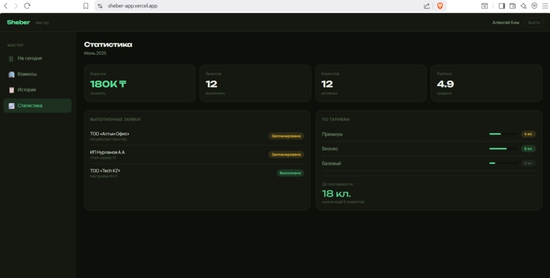Viewport: 550px width, 278px height.
Task: Click the Мастер label beside the logo
Action: [x=42, y=23]
